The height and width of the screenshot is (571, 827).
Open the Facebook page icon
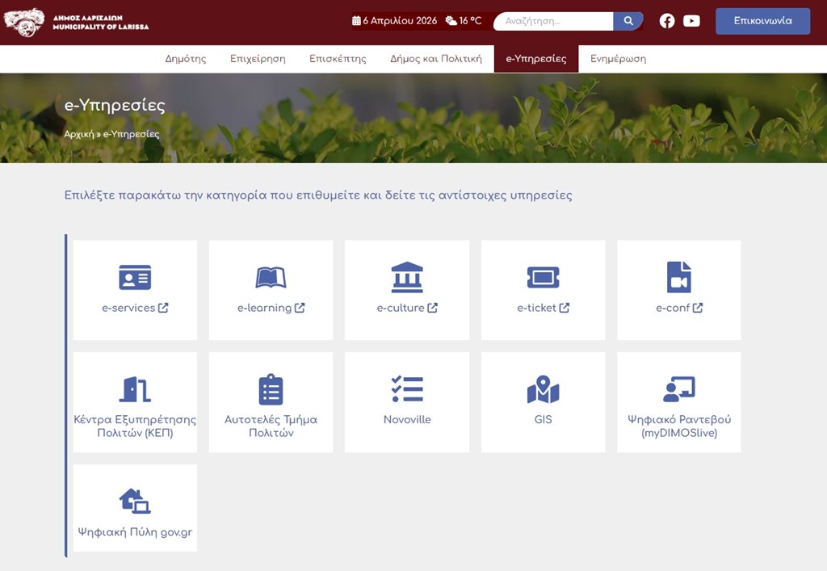pyautogui.click(x=667, y=21)
